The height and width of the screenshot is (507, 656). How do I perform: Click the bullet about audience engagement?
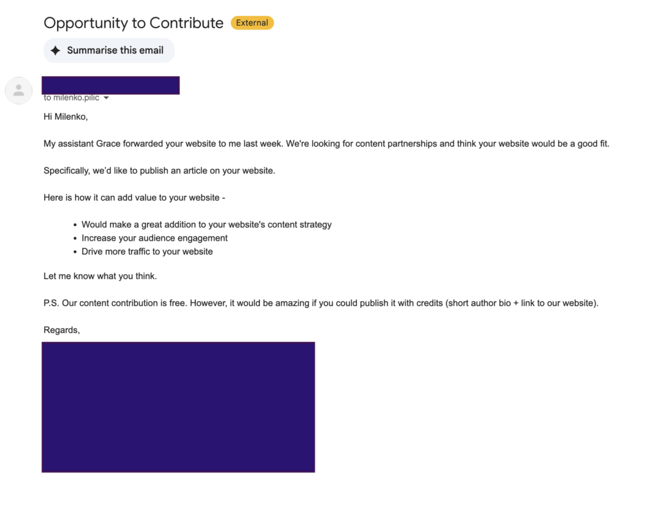(154, 237)
